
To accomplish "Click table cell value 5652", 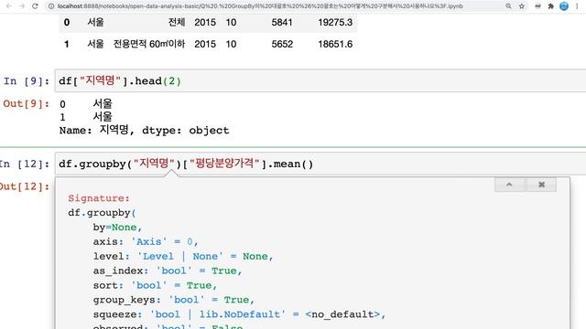I will pyautogui.click(x=282, y=44).
